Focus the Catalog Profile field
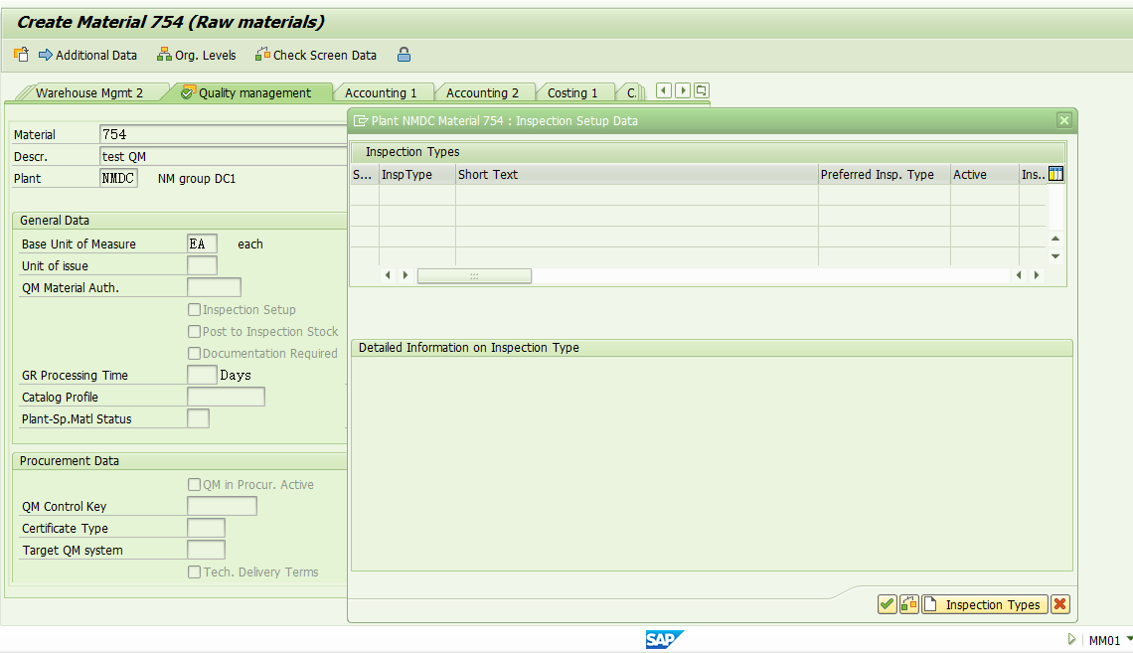 [x=226, y=397]
